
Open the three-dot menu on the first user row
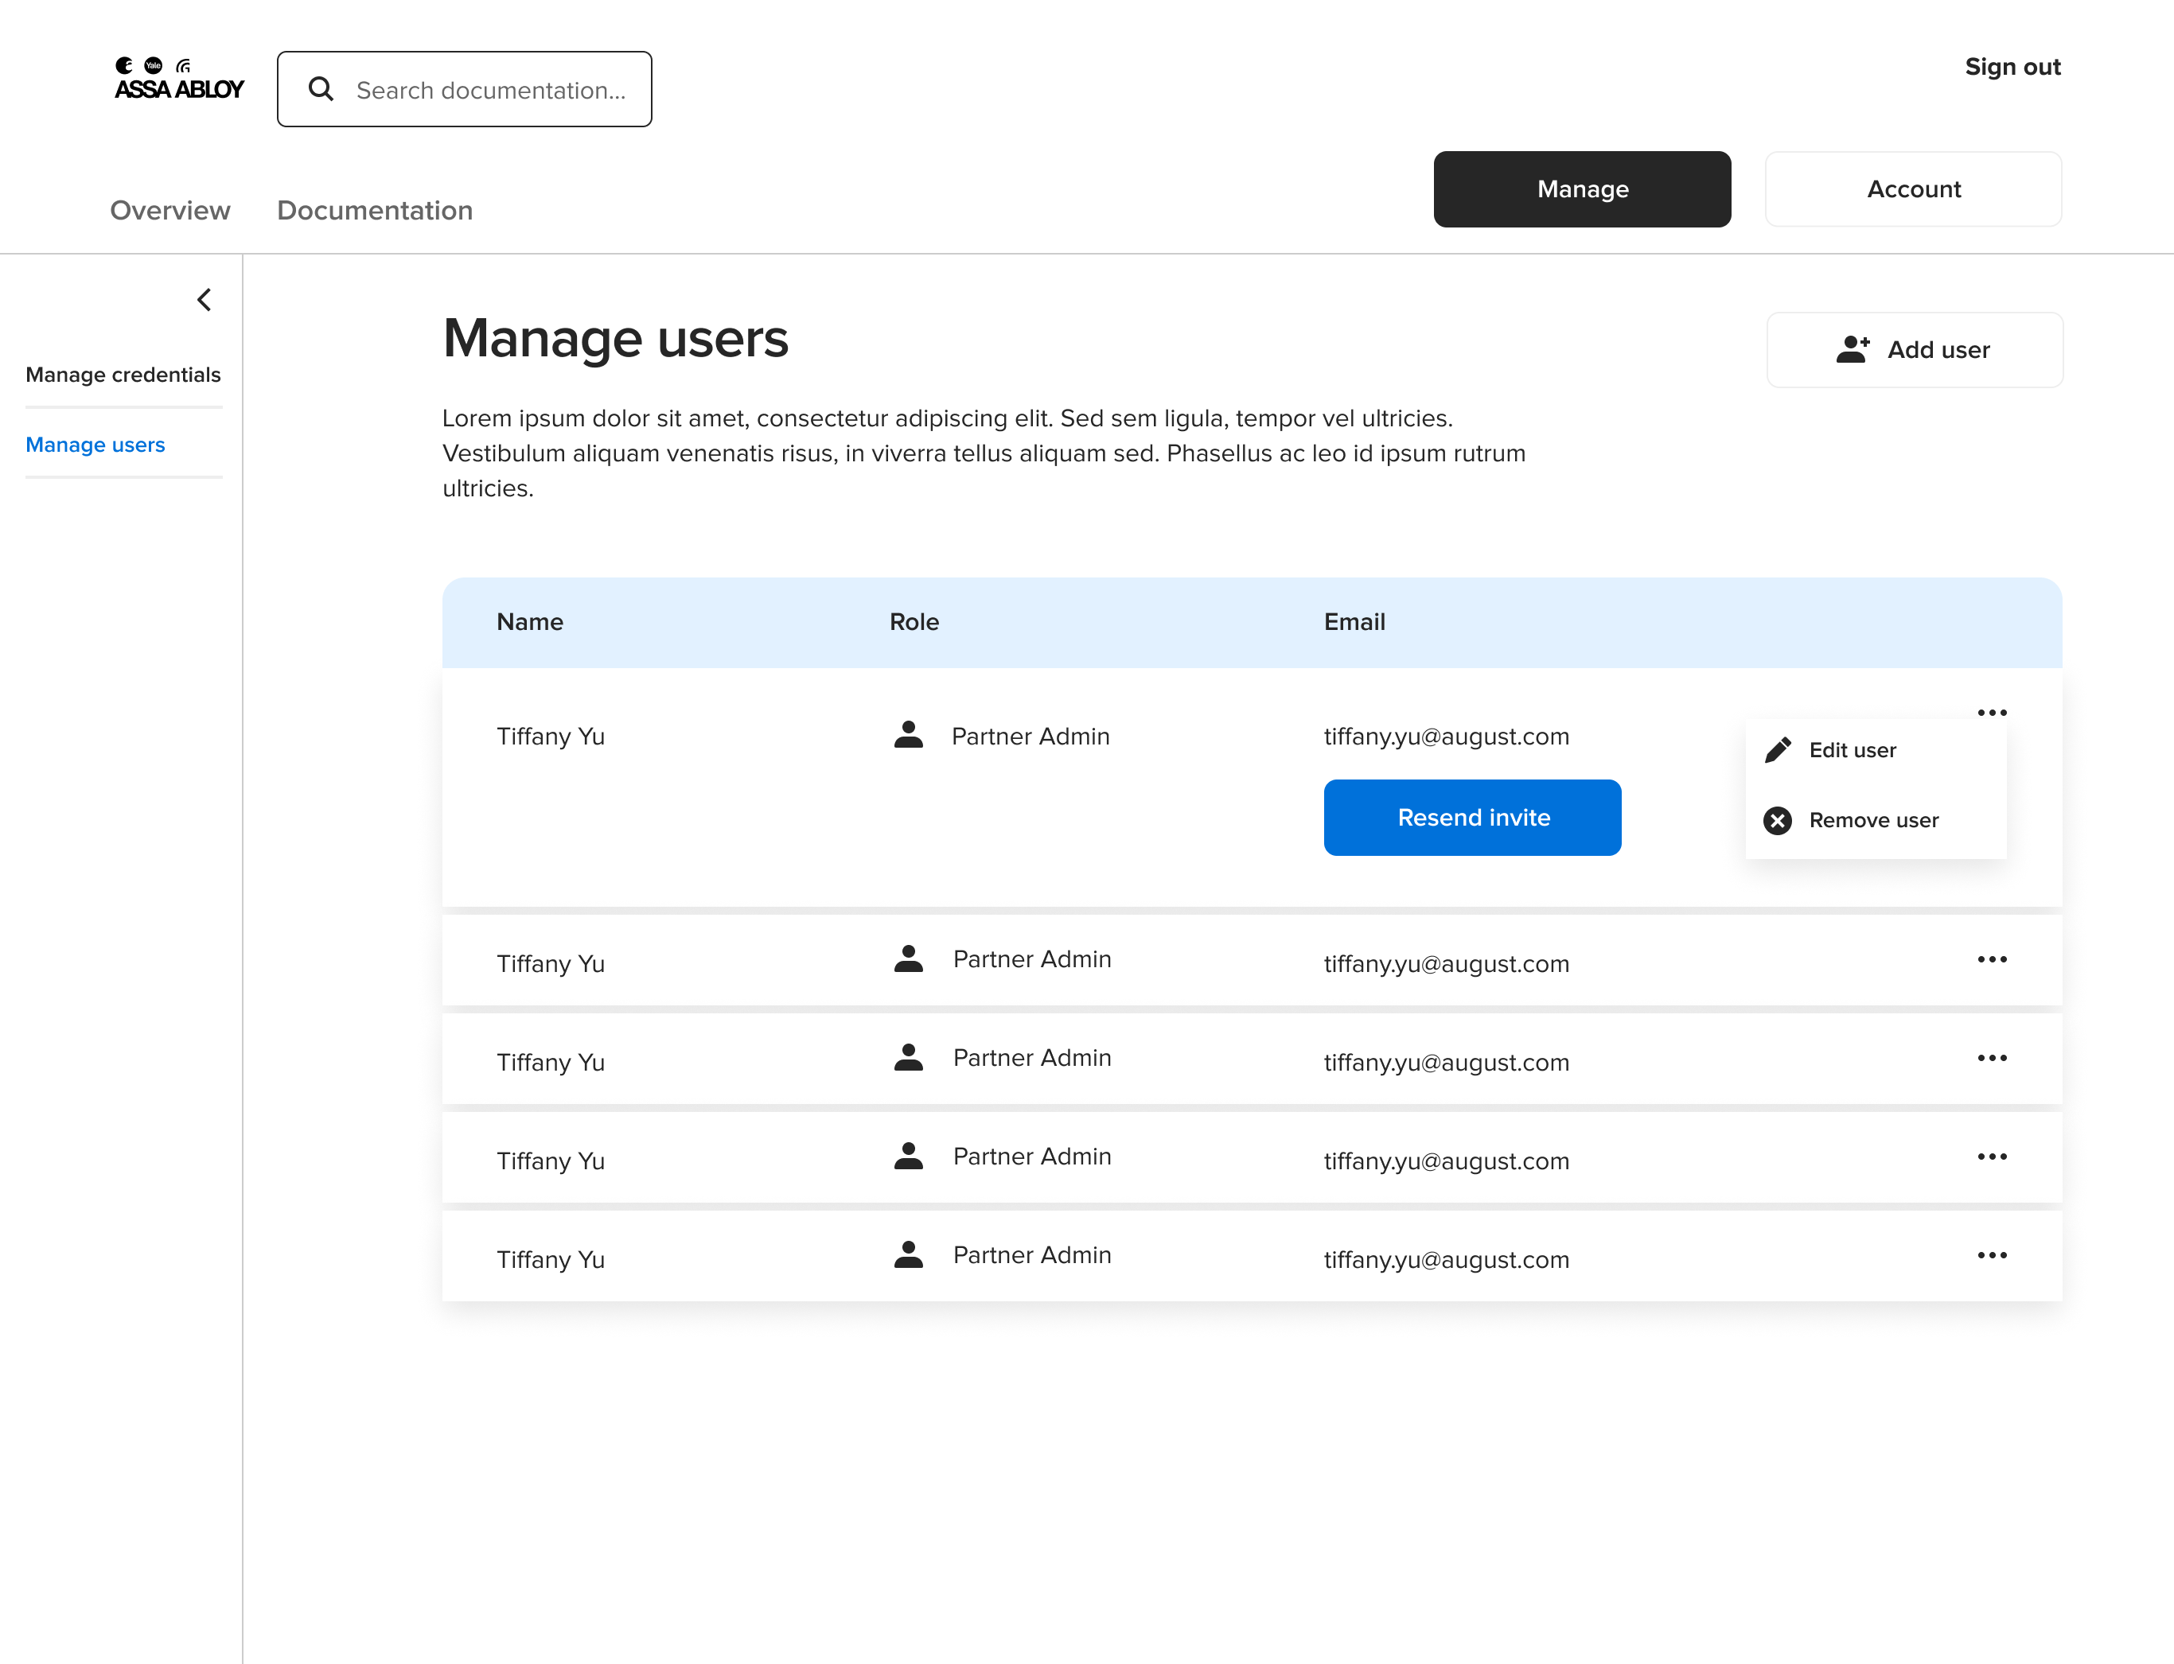click(x=1992, y=712)
